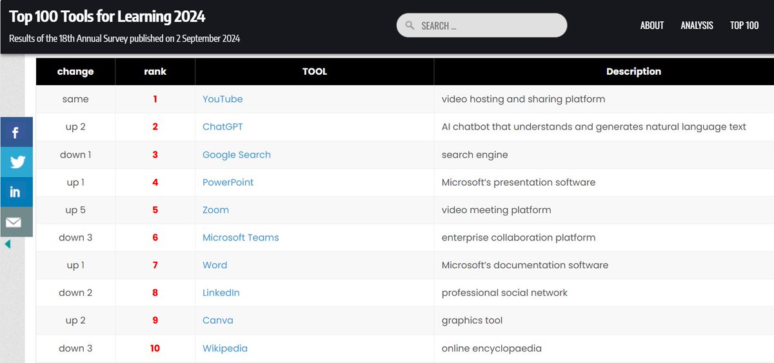
Task: Open the Google Search tool link
Action: 237,155
